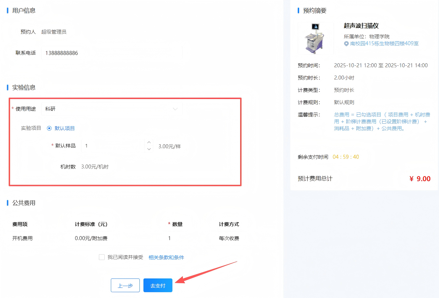Click the ¥ 9.00 estimated total amount
This screenshot has width=439, height=298.
420,179
